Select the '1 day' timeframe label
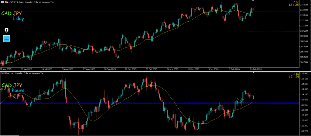Image resolution: width=311 pixels, height=136 pixels. (x=18, y=19)
